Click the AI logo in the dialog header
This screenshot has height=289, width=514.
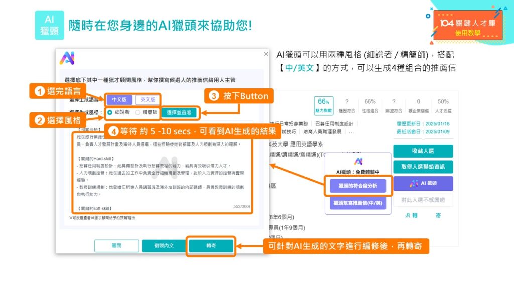67,58
